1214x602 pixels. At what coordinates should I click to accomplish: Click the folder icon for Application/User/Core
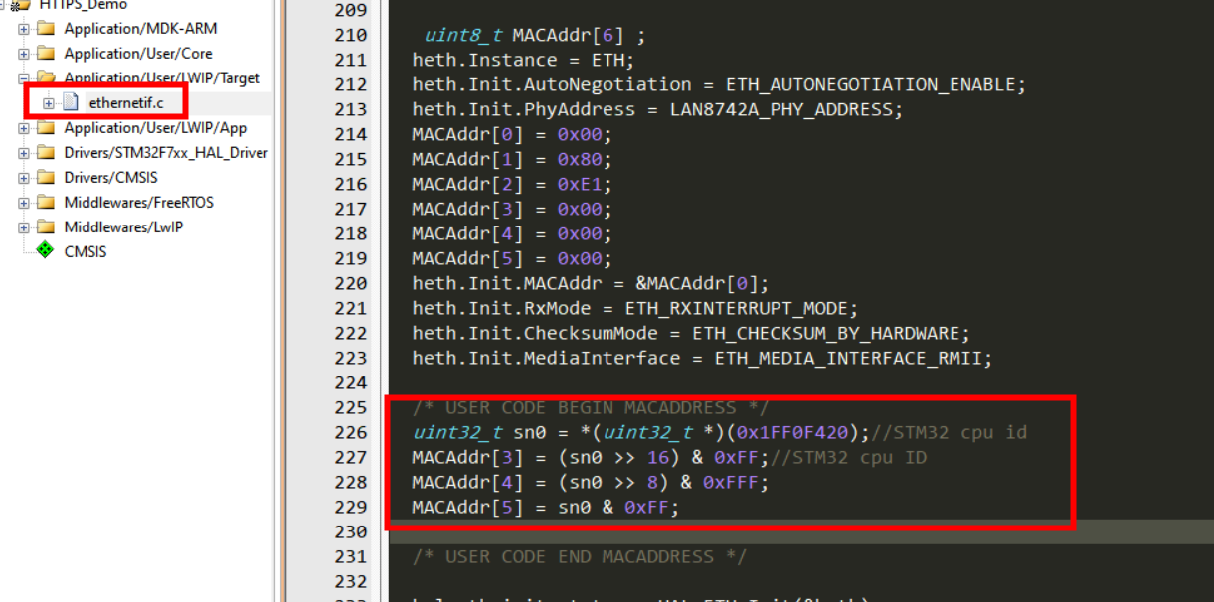coord(46,53)
